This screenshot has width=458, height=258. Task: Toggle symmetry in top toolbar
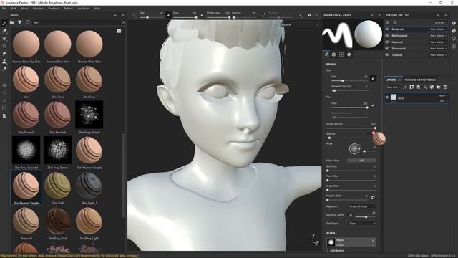click(309, 15)
